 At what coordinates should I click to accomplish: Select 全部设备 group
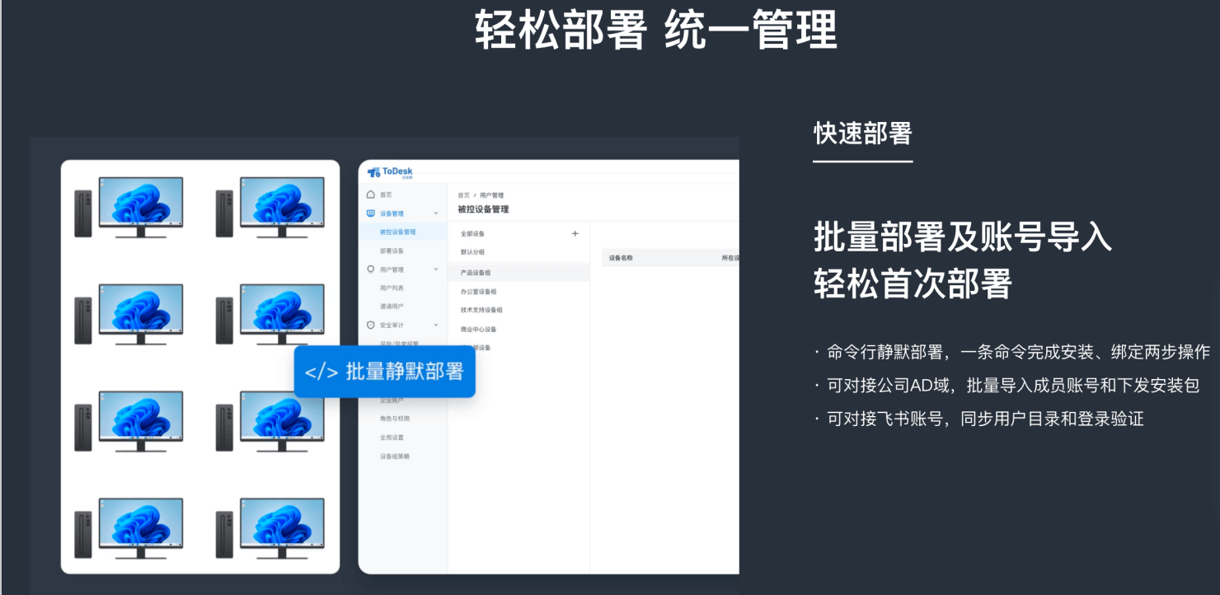(473, 234)
